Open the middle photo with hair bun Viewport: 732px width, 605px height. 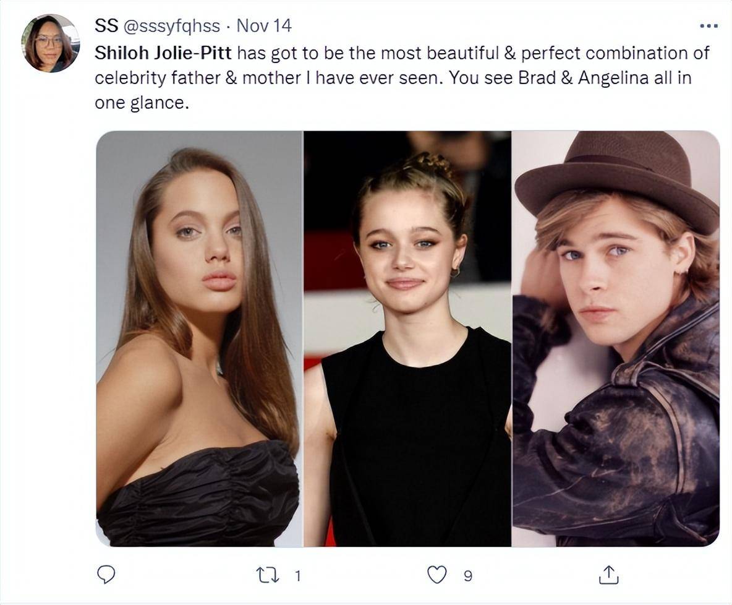407,338
